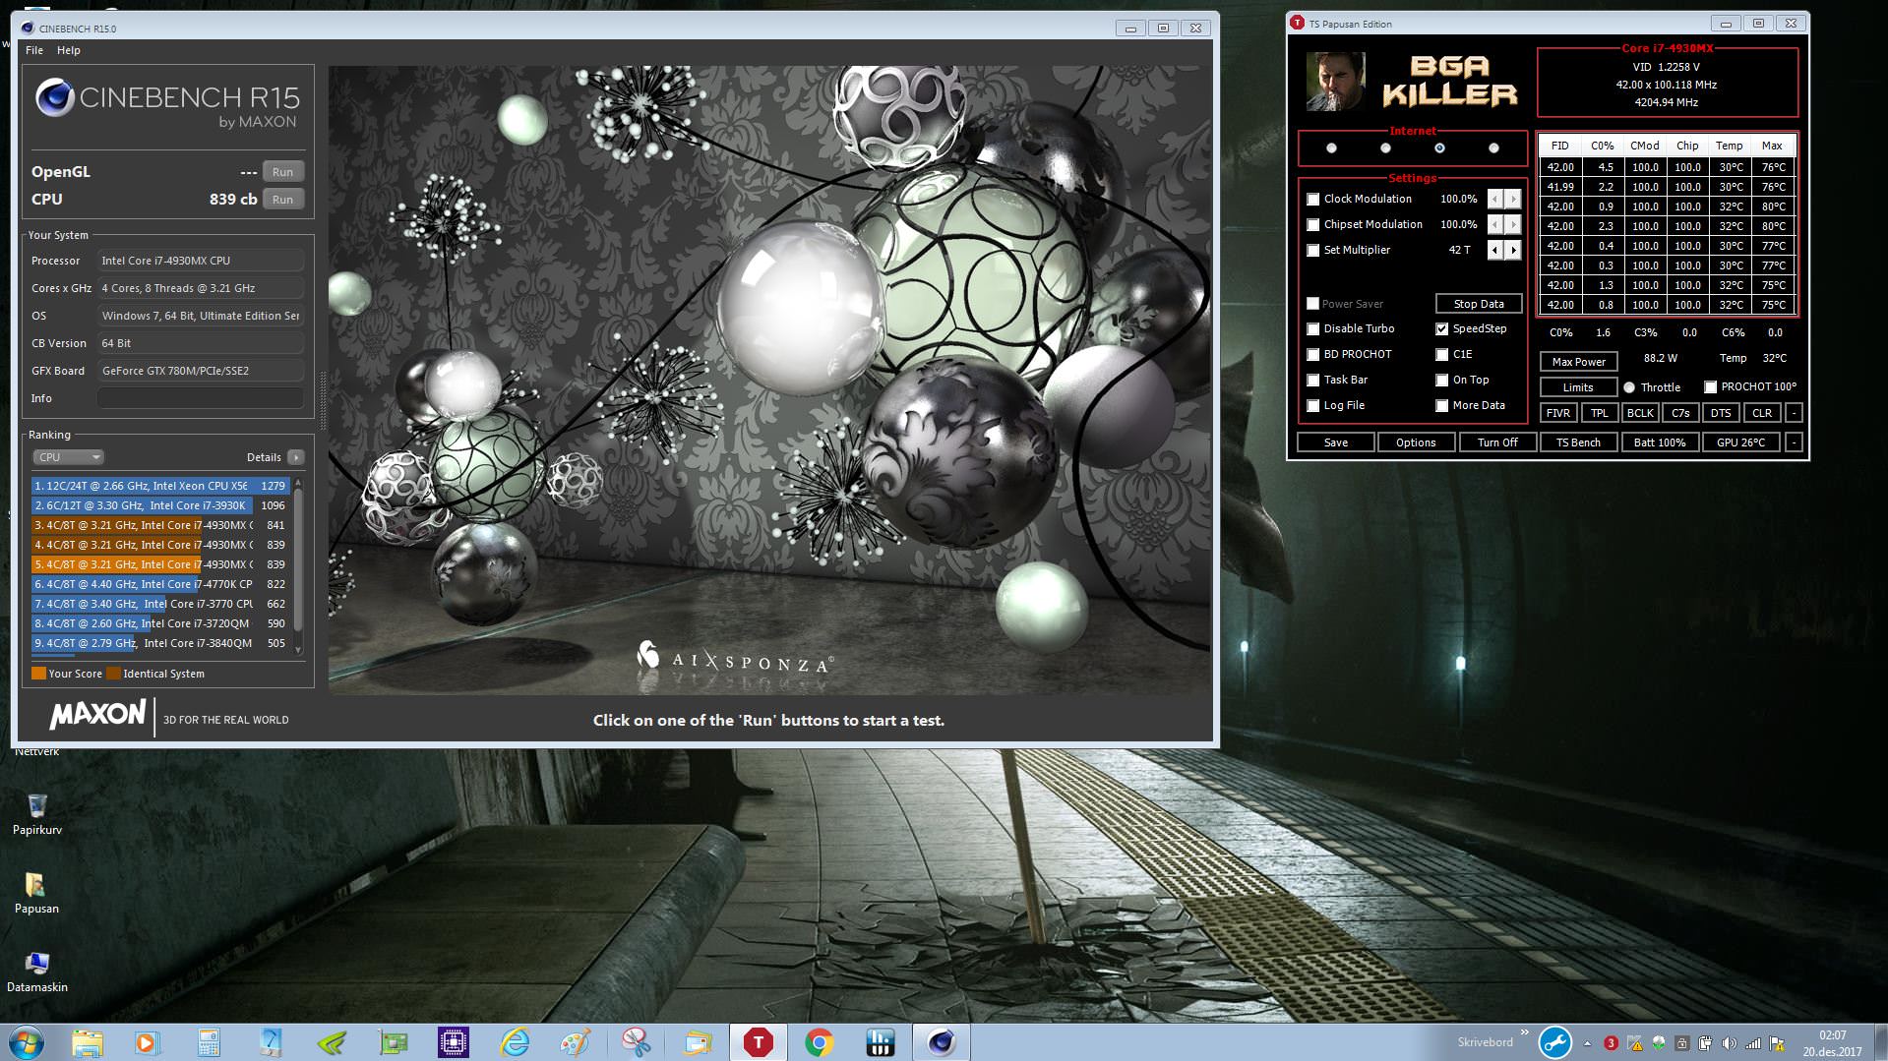This screenshot has height=1061, width=1888.
Task: Check the More Data option
Action: 1442,406
